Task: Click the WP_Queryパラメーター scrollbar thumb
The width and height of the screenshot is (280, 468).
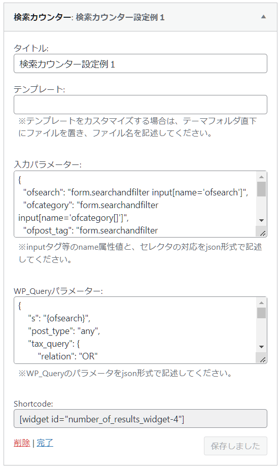Action: coord(262,313)
